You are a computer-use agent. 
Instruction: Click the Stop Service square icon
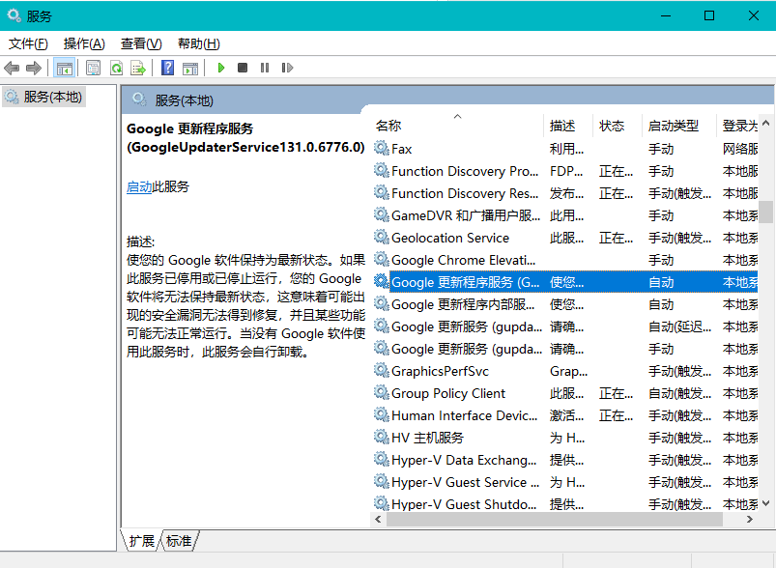(x=243, y=68)
